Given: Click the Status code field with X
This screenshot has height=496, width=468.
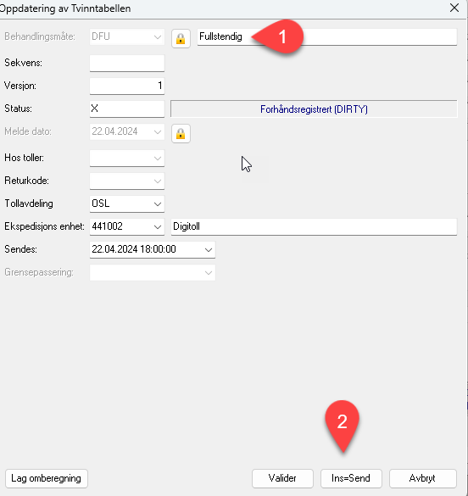Looking at the screenshot, I should (127, 109).
